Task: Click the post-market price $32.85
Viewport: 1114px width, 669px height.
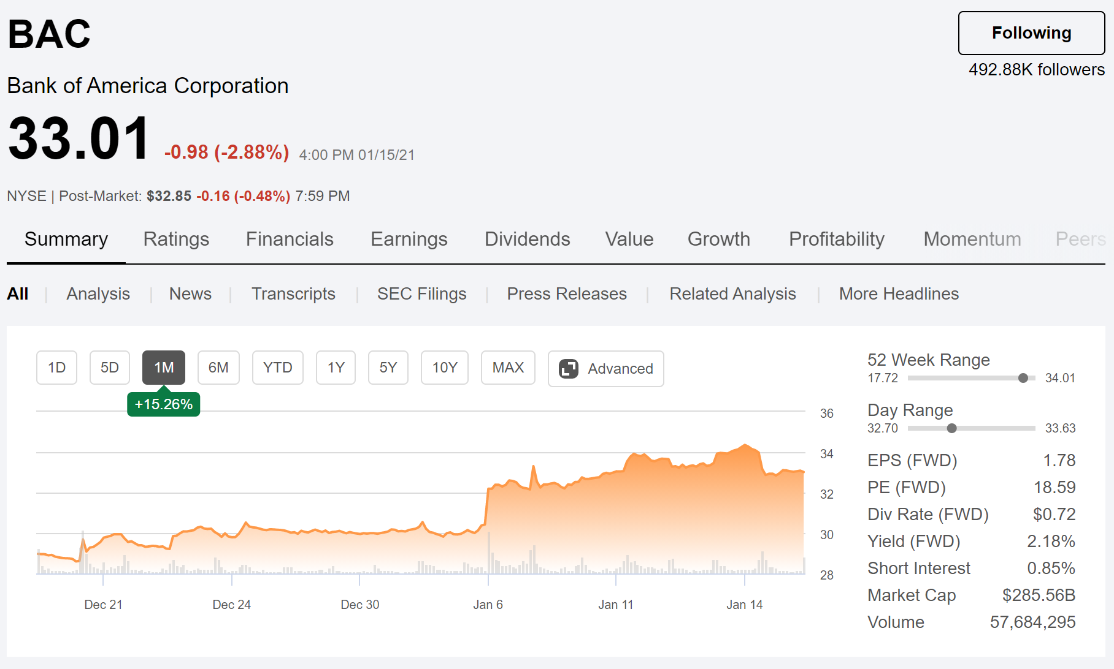Action: click(169, 196)
